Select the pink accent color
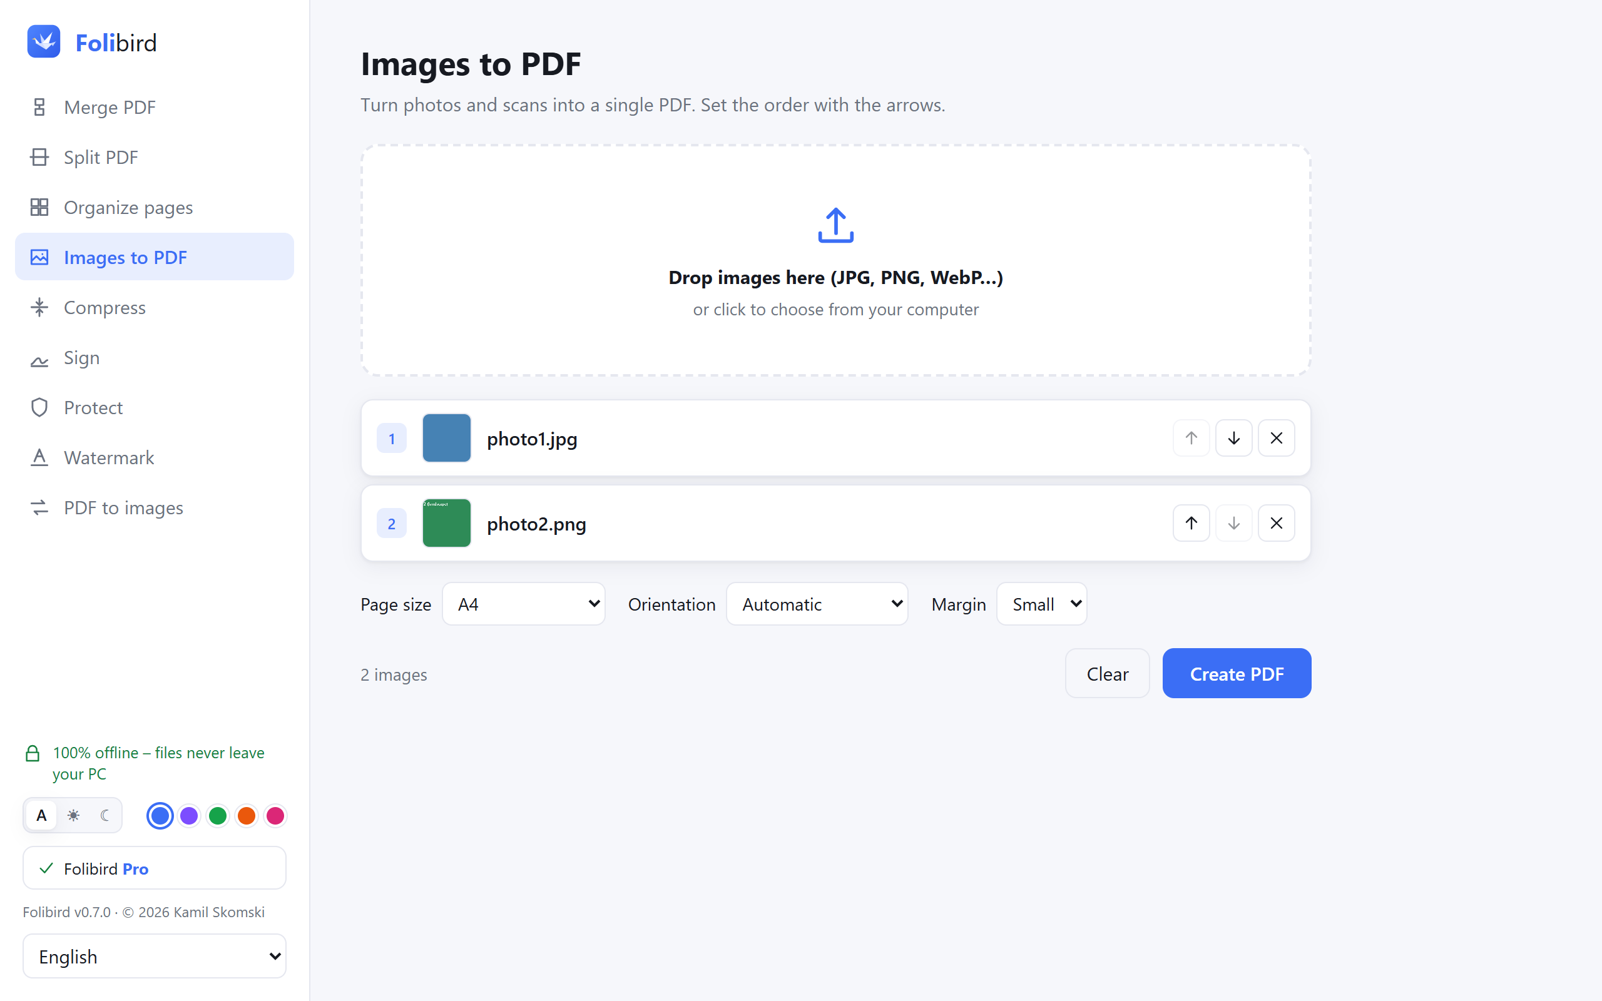 275,816
